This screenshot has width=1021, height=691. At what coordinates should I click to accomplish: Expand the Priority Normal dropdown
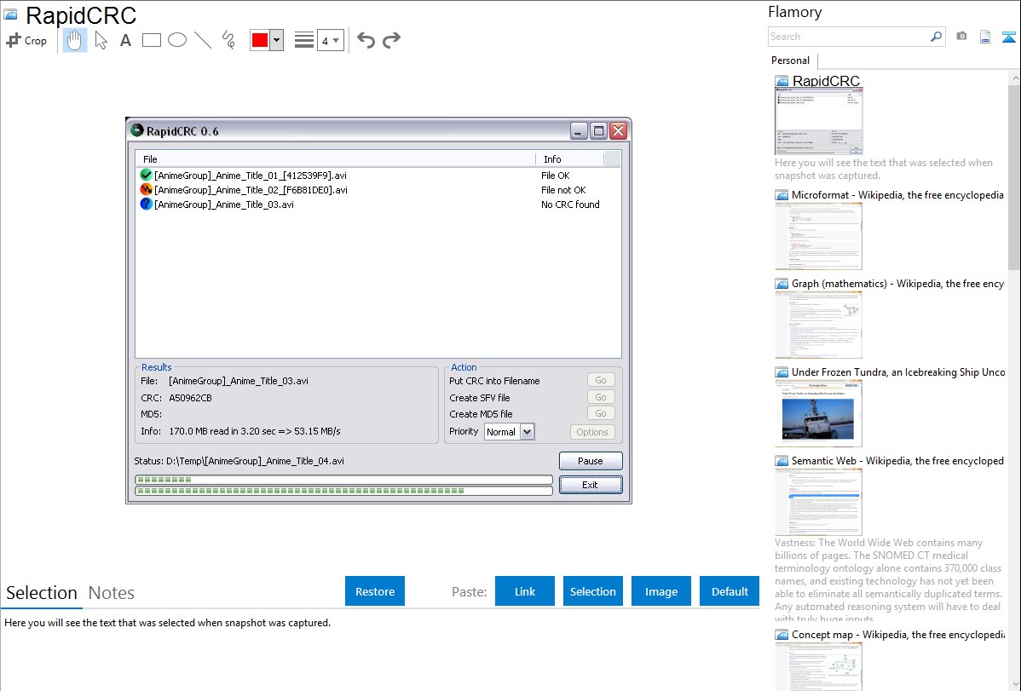[528, 432]
